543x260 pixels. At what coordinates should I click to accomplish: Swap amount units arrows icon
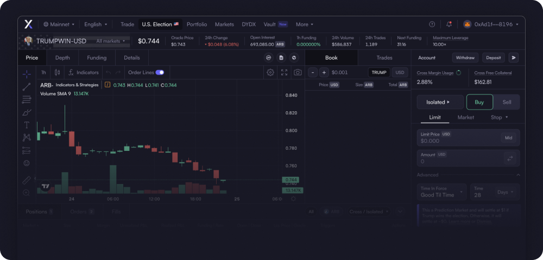[x=510, y=158]
